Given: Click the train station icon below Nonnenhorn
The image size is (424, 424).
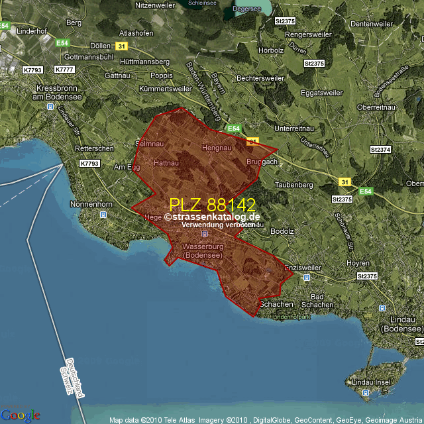Looking at the screenshot, I should (x=103, y=215).
